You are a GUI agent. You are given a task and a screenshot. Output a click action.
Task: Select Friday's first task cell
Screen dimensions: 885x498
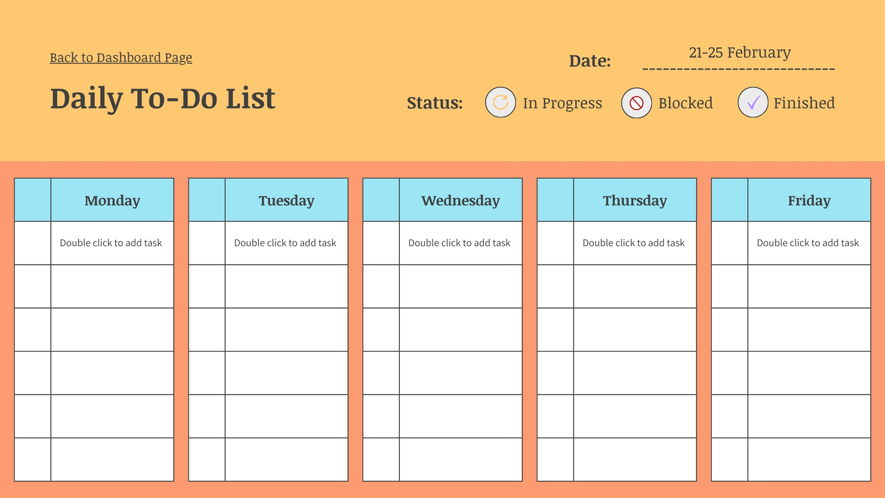point(809,243)
